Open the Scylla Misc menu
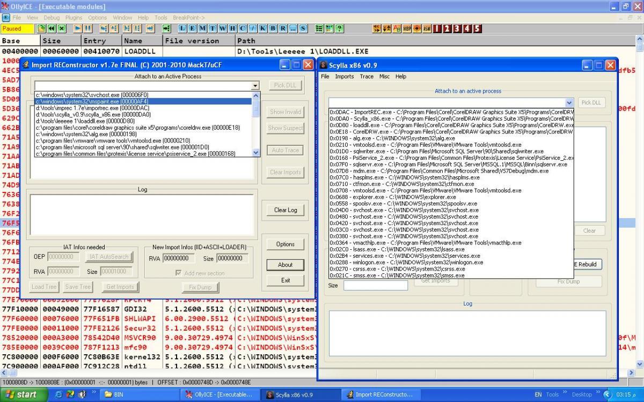 pyautogui.click(x=384, y=77)
